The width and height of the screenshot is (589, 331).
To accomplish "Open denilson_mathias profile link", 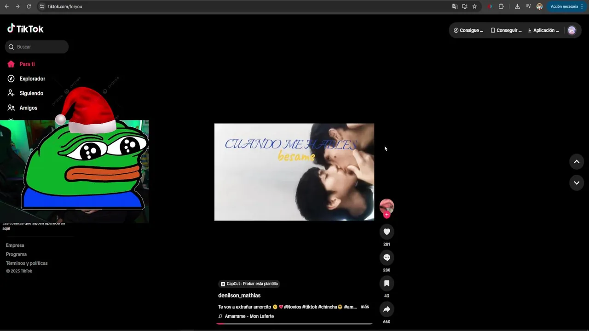I will 239,296.
